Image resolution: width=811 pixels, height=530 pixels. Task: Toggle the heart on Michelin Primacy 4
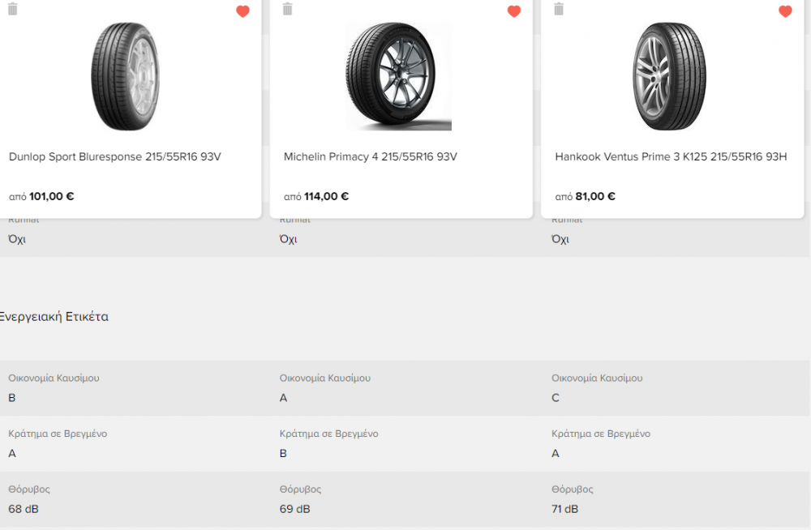click(x=514, y=11)
